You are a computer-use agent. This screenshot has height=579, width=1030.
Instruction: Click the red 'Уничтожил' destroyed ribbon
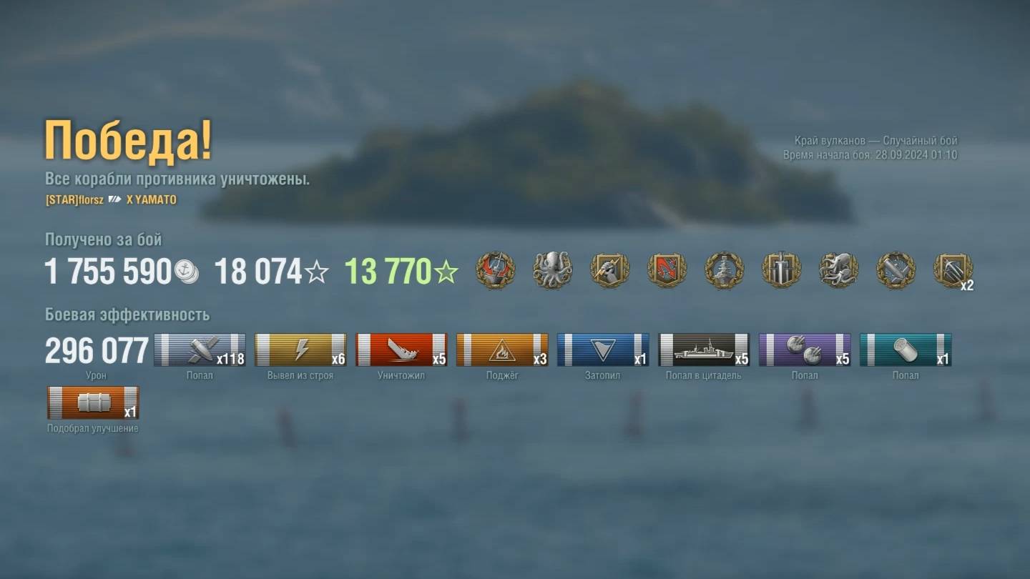(401, 350)
